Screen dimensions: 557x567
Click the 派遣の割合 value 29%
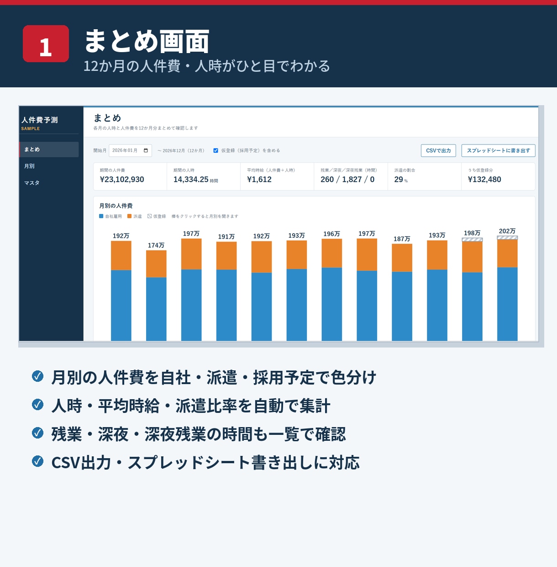coord(401,180)
